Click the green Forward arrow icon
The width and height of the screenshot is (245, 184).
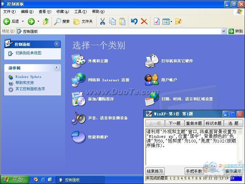click(31, 21)
